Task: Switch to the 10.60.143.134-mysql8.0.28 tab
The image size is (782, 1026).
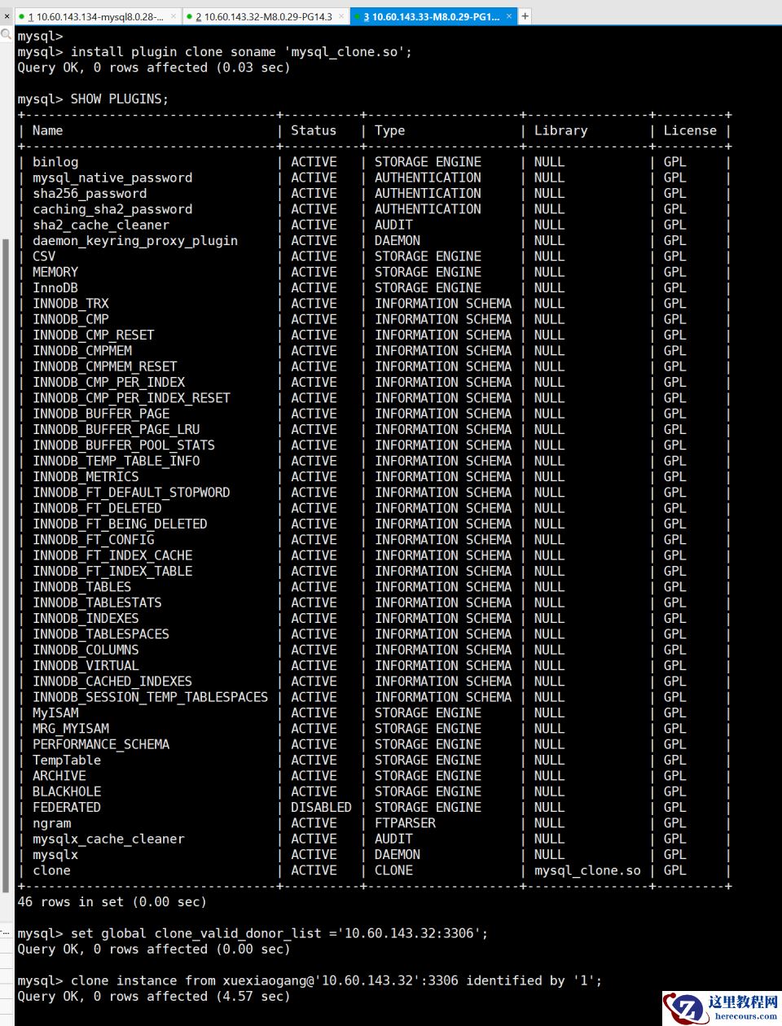Action: click(x=96, y=16)
